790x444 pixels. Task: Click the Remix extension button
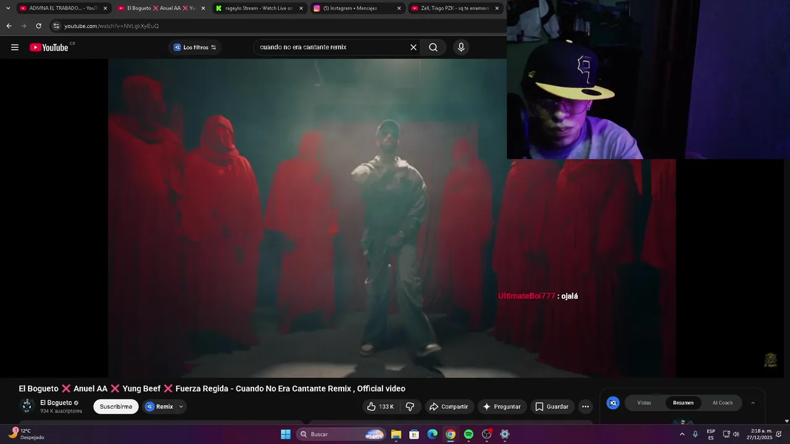(x=159, y=406)
